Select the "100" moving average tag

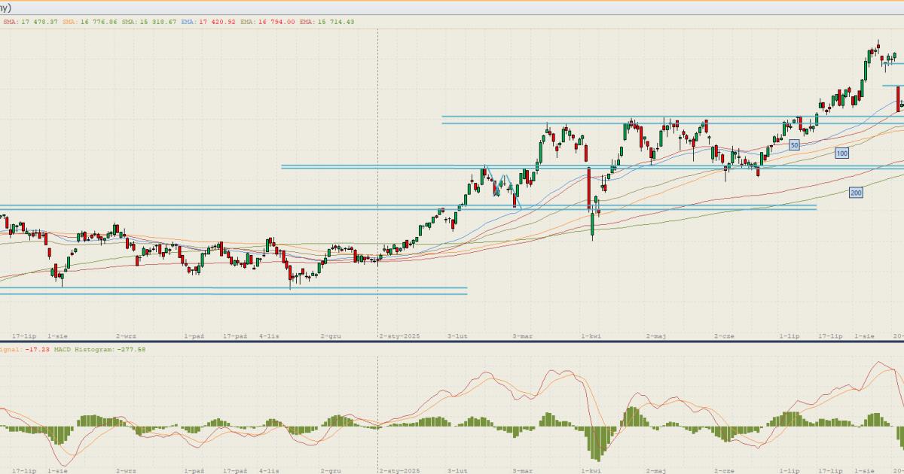click(841, 153)
